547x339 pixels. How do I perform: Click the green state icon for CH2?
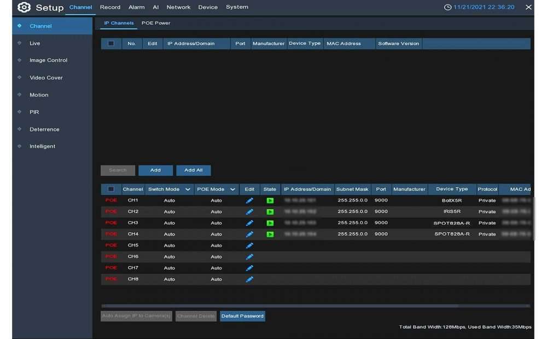click(x=270, y=212)
